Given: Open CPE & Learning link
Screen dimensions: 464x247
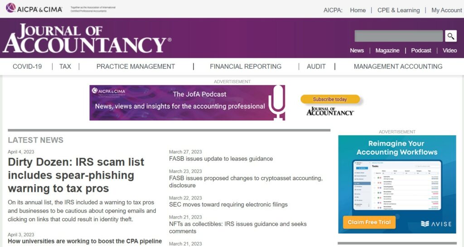Looking at the screenshot, I should click(398, 10).
